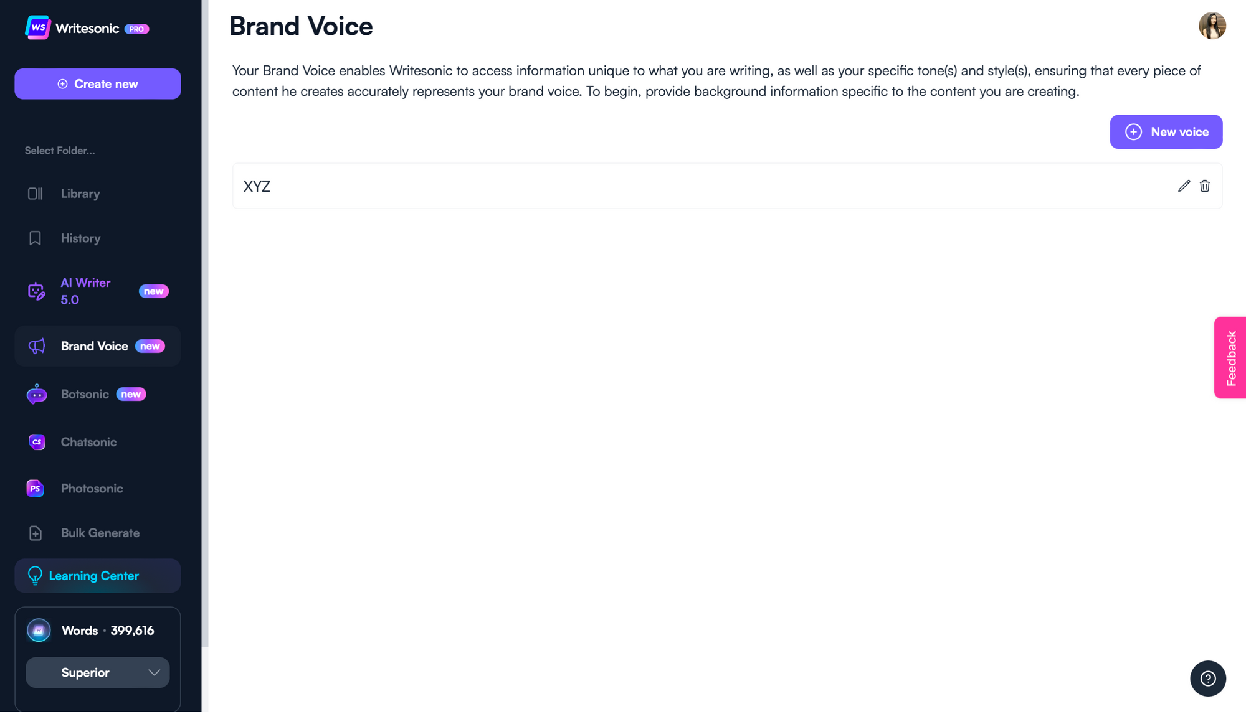Viewport: 1246px width, 714px height.
Task: Open Photosonic tool
Action: [x=92, y=487]
